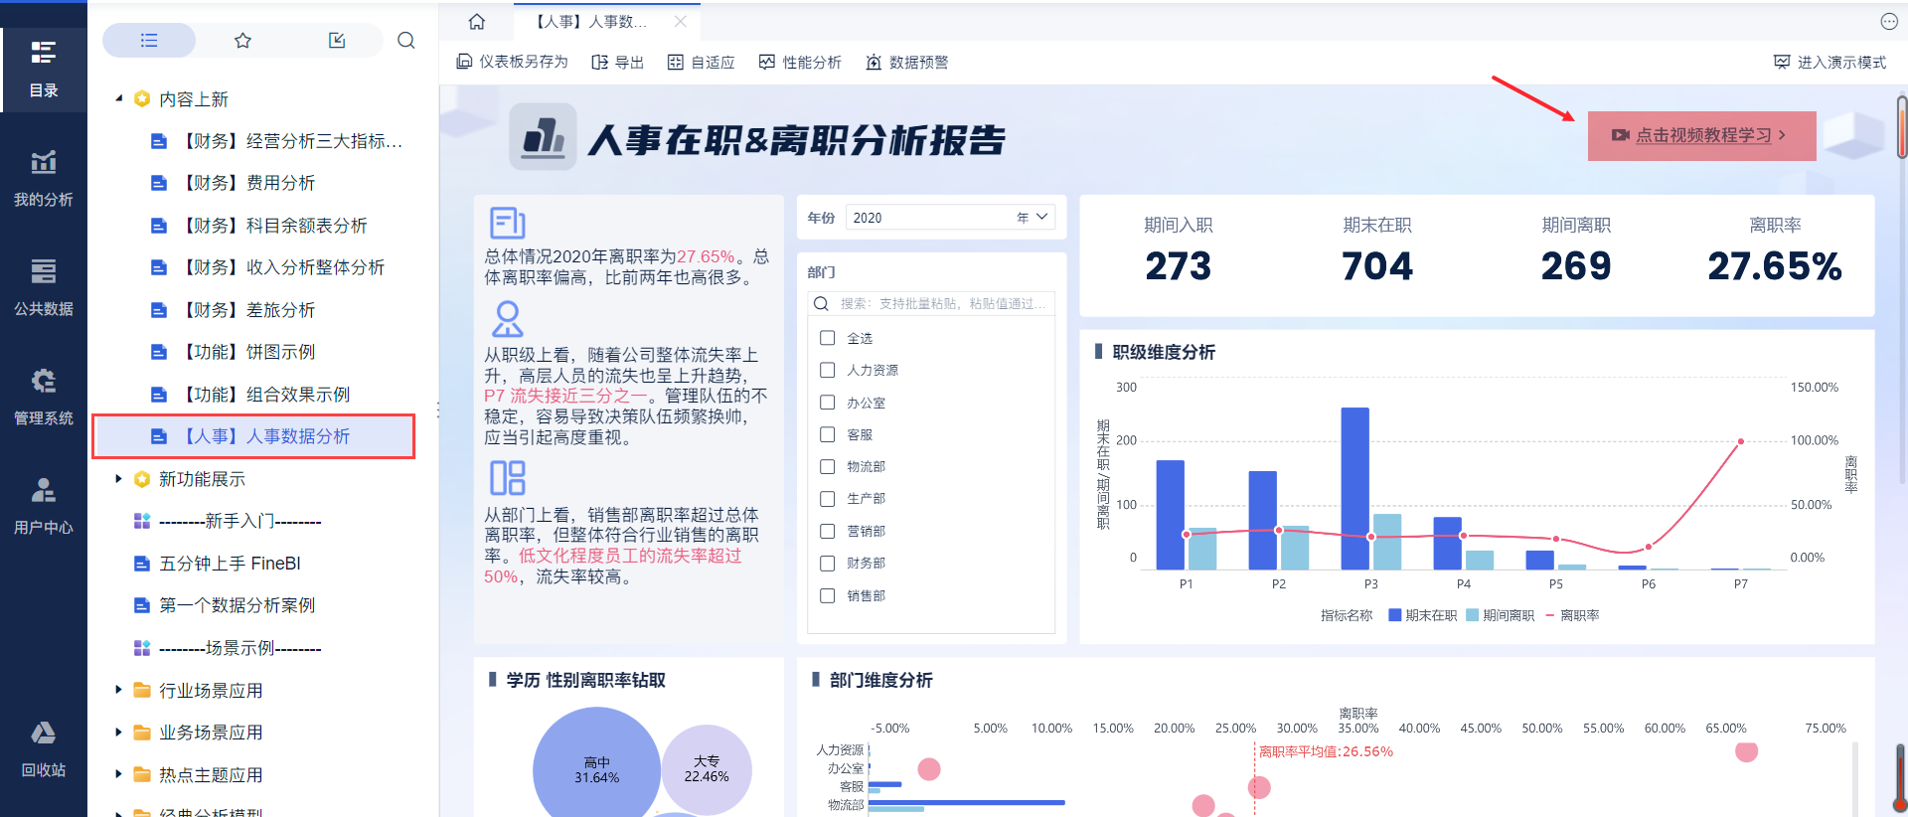Check the 生产部 department checkbox
Screen dimensions: 1908x817
(x=827, y=499)
